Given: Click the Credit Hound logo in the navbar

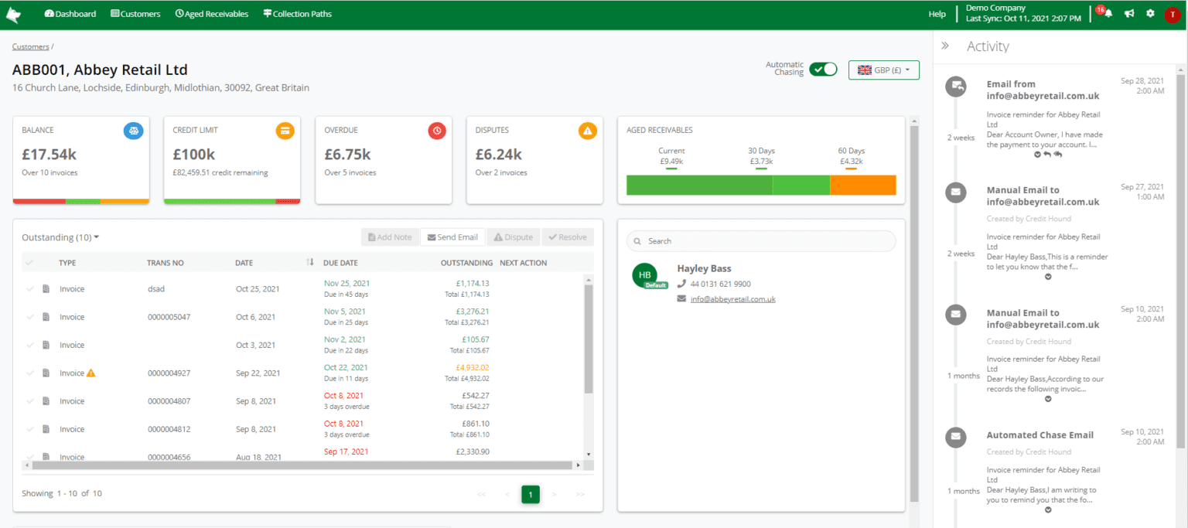Looking at the screenshot, I should click(x=13, y=13).
